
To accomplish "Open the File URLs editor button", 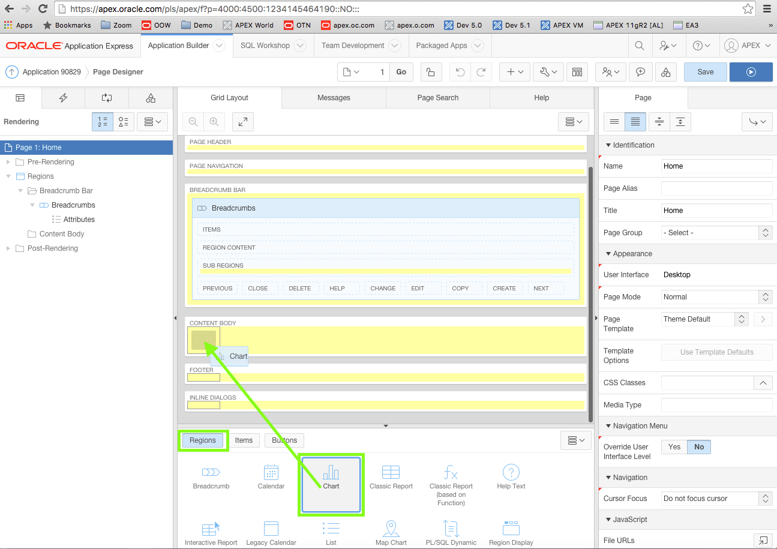I will click(763, 541).
